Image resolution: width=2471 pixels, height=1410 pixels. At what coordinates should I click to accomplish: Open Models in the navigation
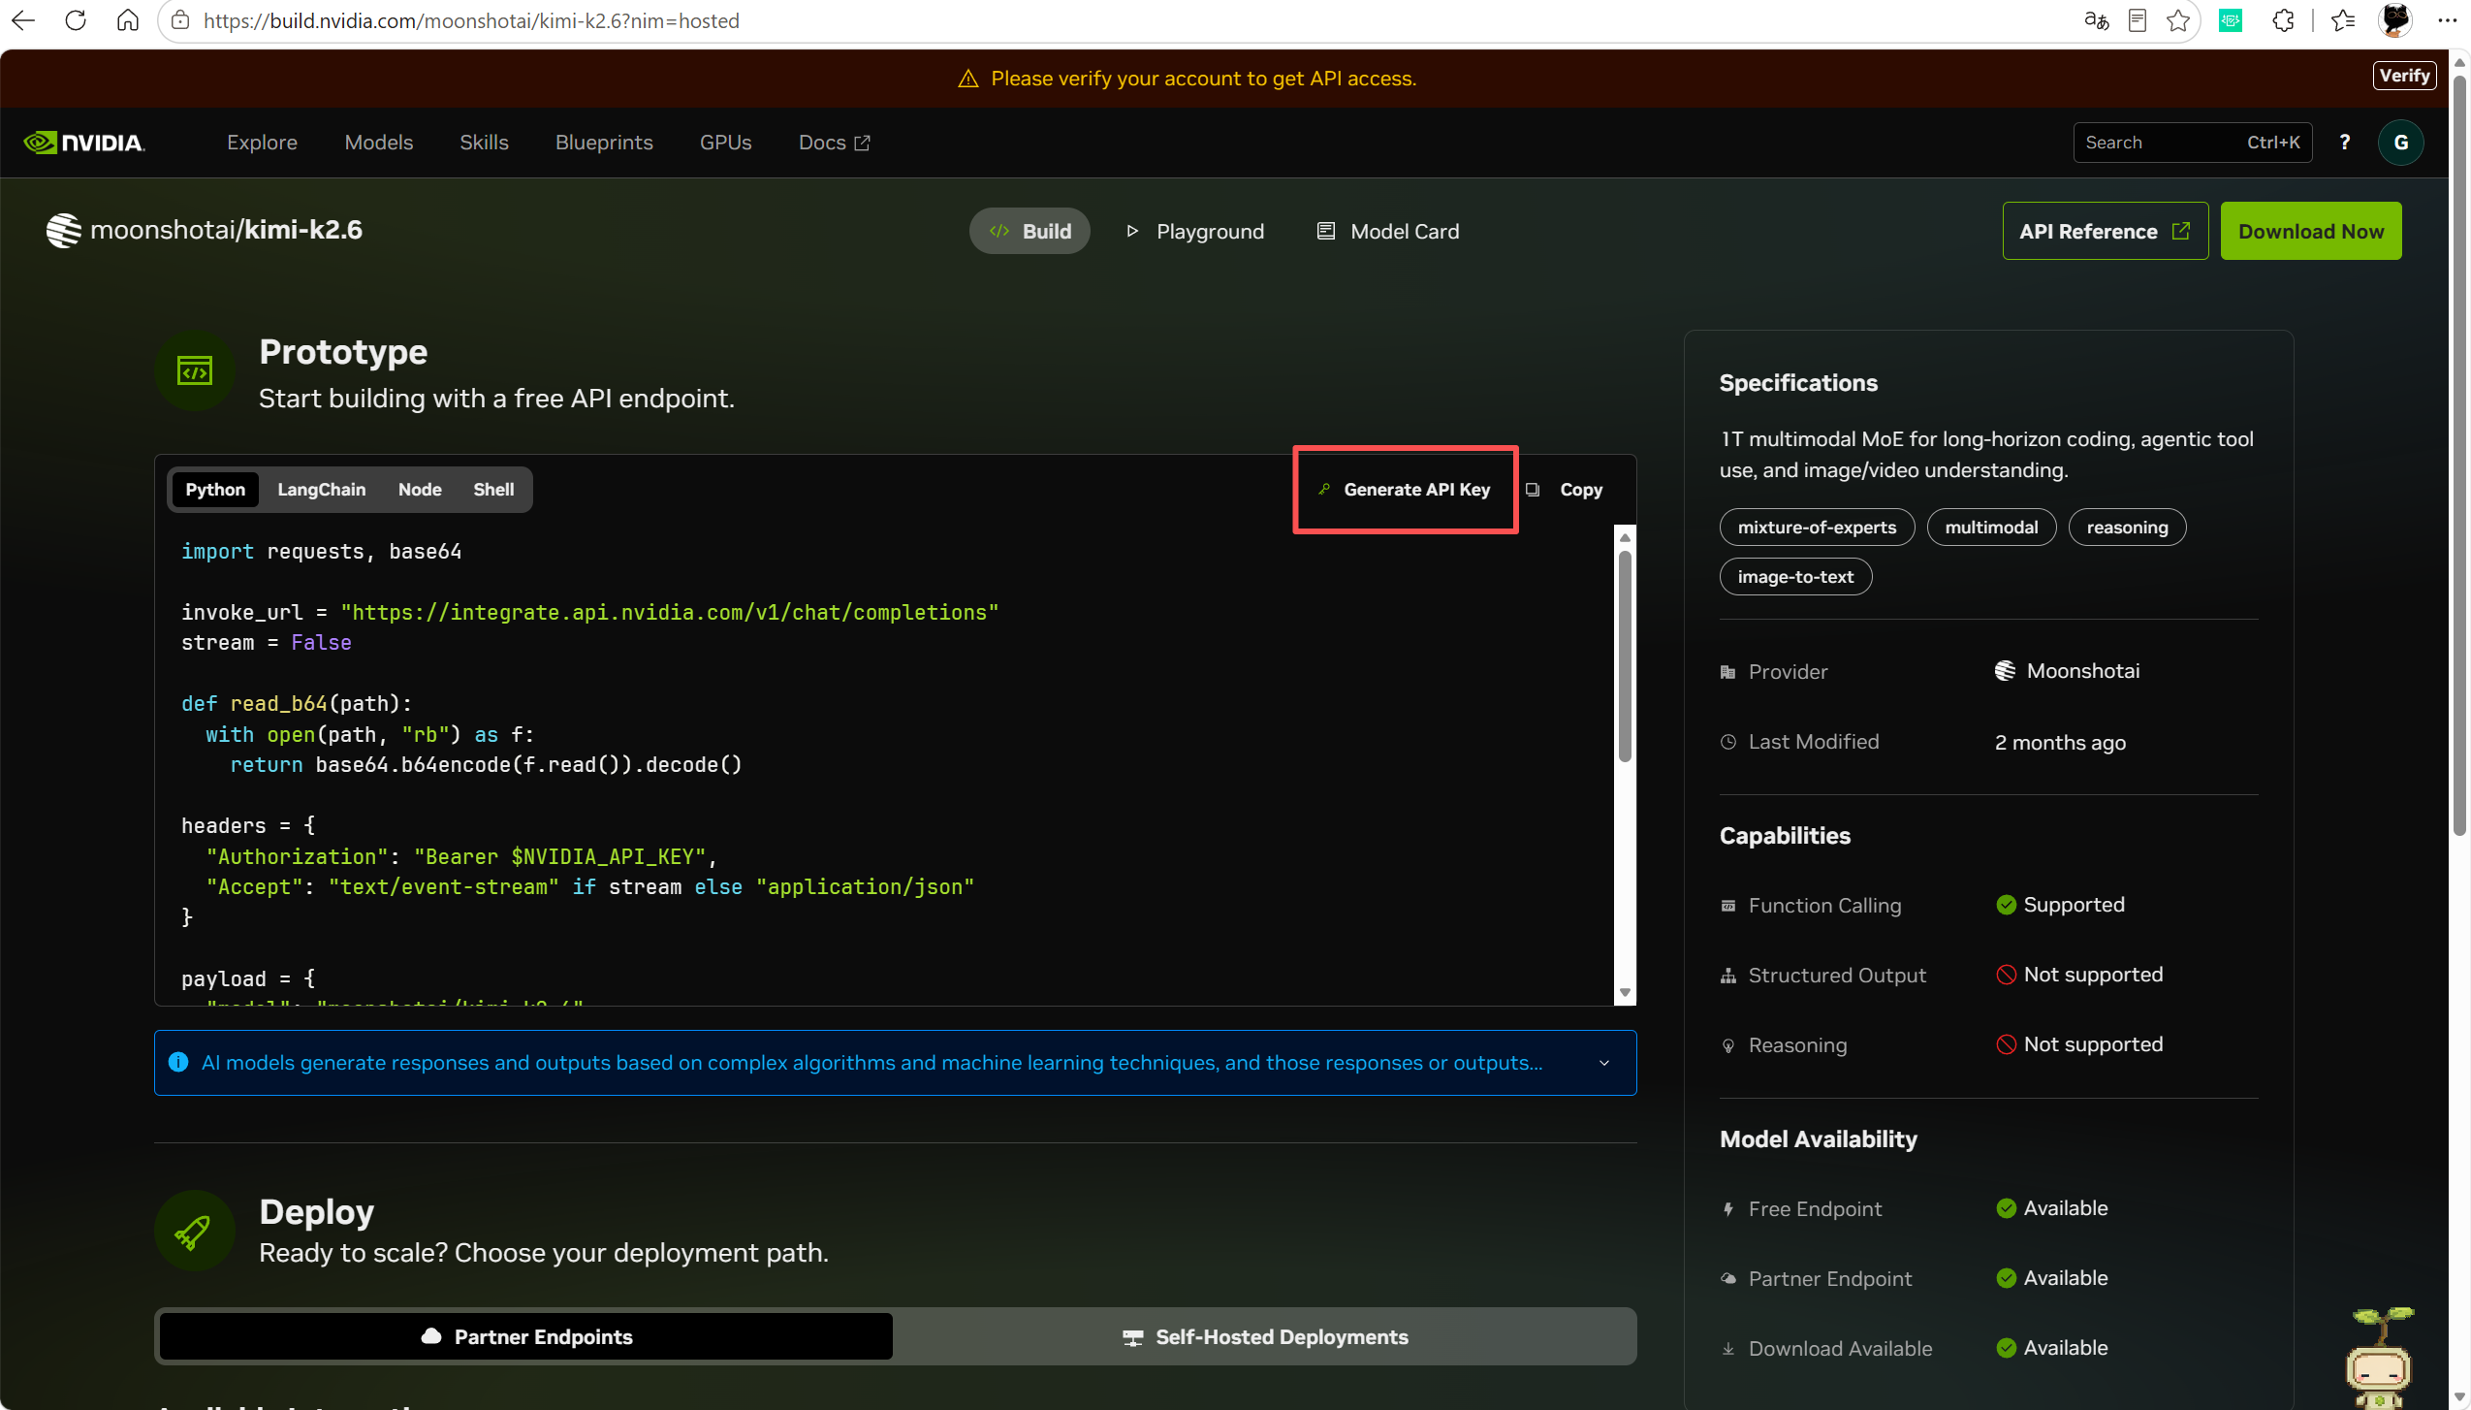point(378,143)
